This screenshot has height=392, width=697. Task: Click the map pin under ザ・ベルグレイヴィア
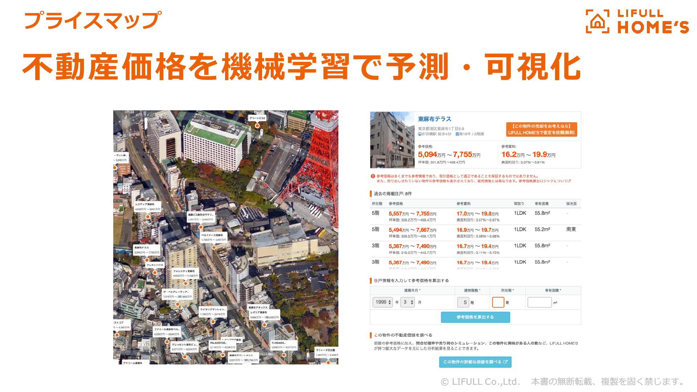pos(178,304)
